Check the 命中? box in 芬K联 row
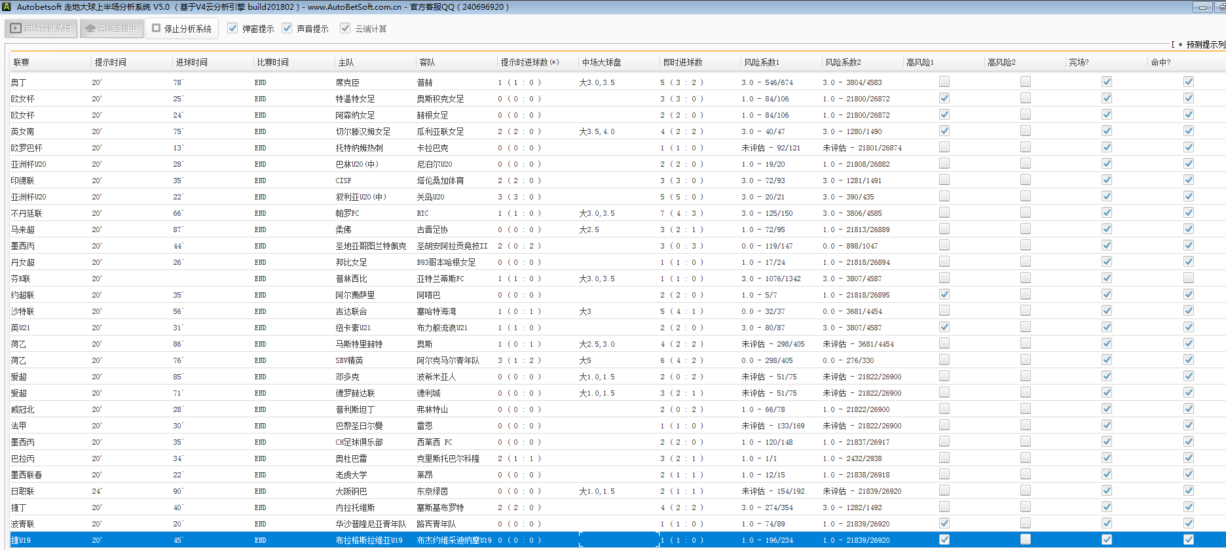The width and height of the screenshot is (1226, 550). [x=1188, y=278]
